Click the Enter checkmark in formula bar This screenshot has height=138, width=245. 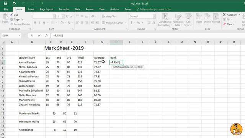pyautogui.click(x=39, y=36)
